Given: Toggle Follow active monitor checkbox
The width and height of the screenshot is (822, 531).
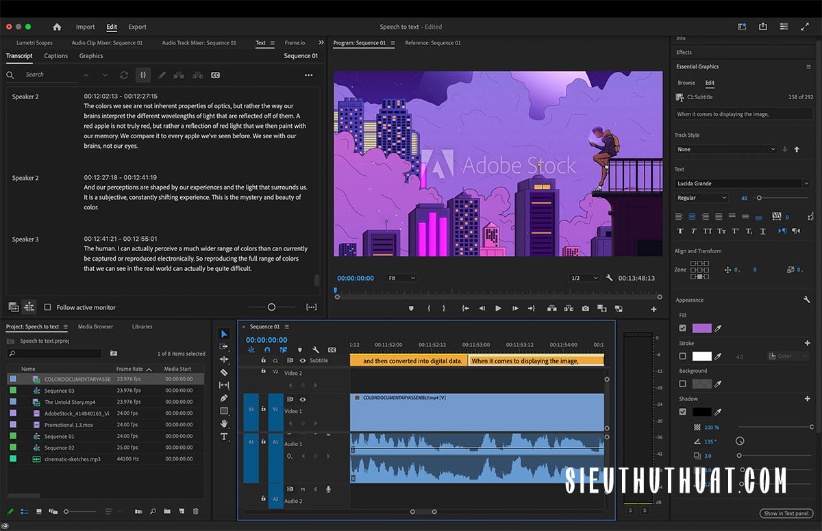Looking at the screenshot, I should [47, 307].
